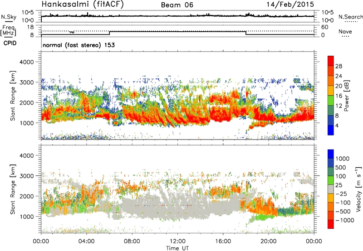This screenshot has height=251, width=363.
Task: Click the '-25' velocity colorbar label
Action: click(x=341, y=193)
